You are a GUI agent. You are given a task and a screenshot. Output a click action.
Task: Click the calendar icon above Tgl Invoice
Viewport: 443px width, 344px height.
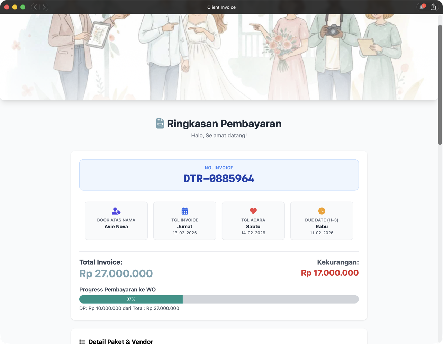[185, 211]
